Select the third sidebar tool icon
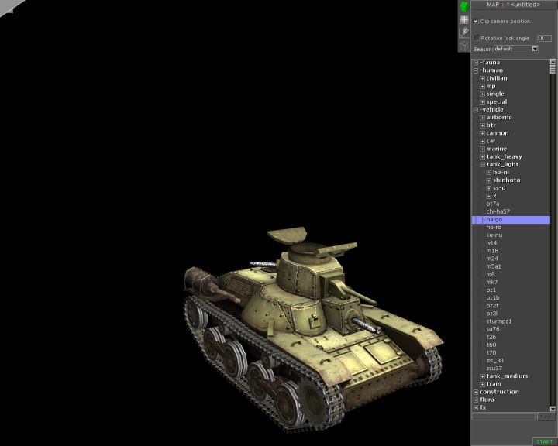This screenshot has height=446, width=558. (463, 32)
